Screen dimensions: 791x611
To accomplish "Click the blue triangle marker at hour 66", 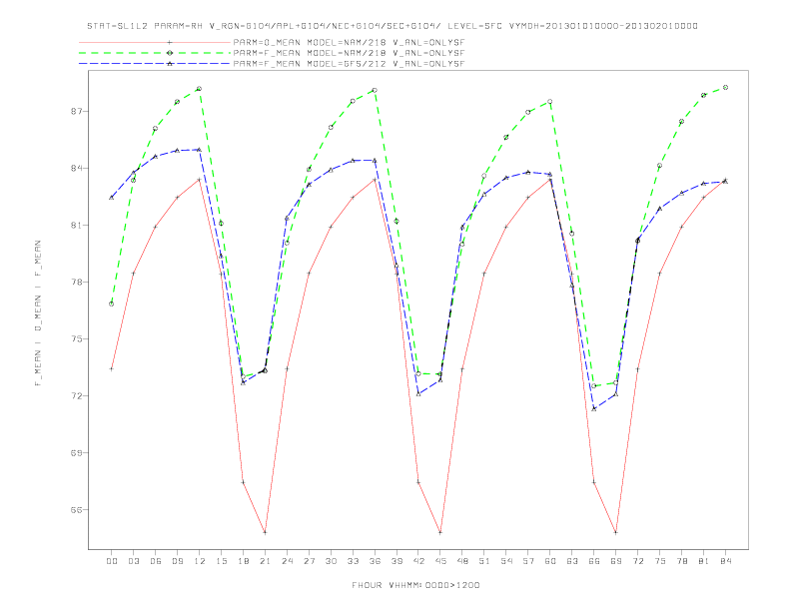I will (594, 409).
